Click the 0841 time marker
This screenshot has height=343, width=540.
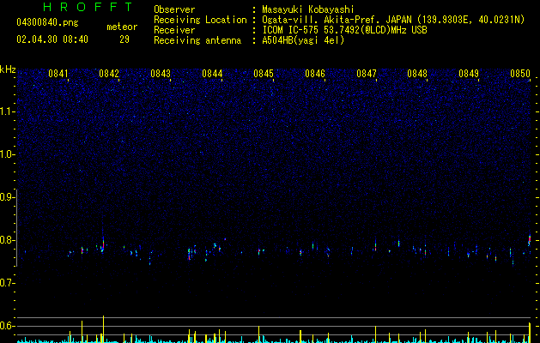(x=58, y=74)
